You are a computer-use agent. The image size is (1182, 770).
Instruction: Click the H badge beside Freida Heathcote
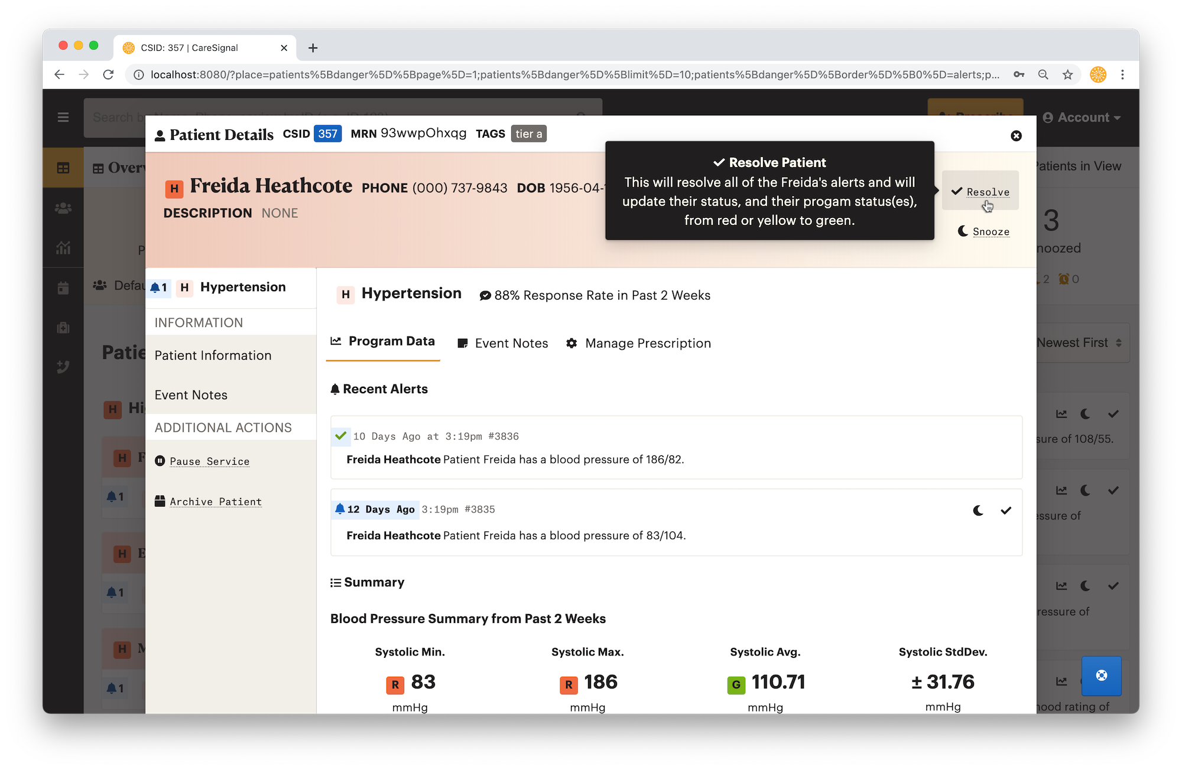pos(174,189)
